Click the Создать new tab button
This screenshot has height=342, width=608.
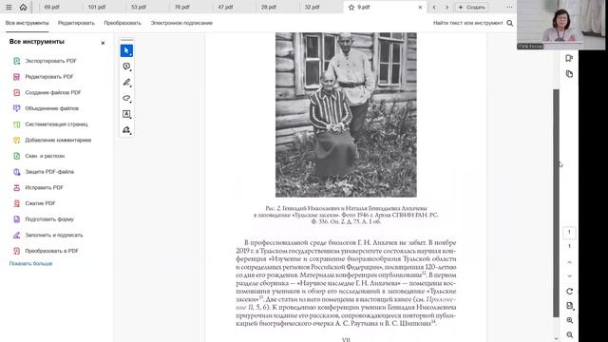[x=471, y=7]
